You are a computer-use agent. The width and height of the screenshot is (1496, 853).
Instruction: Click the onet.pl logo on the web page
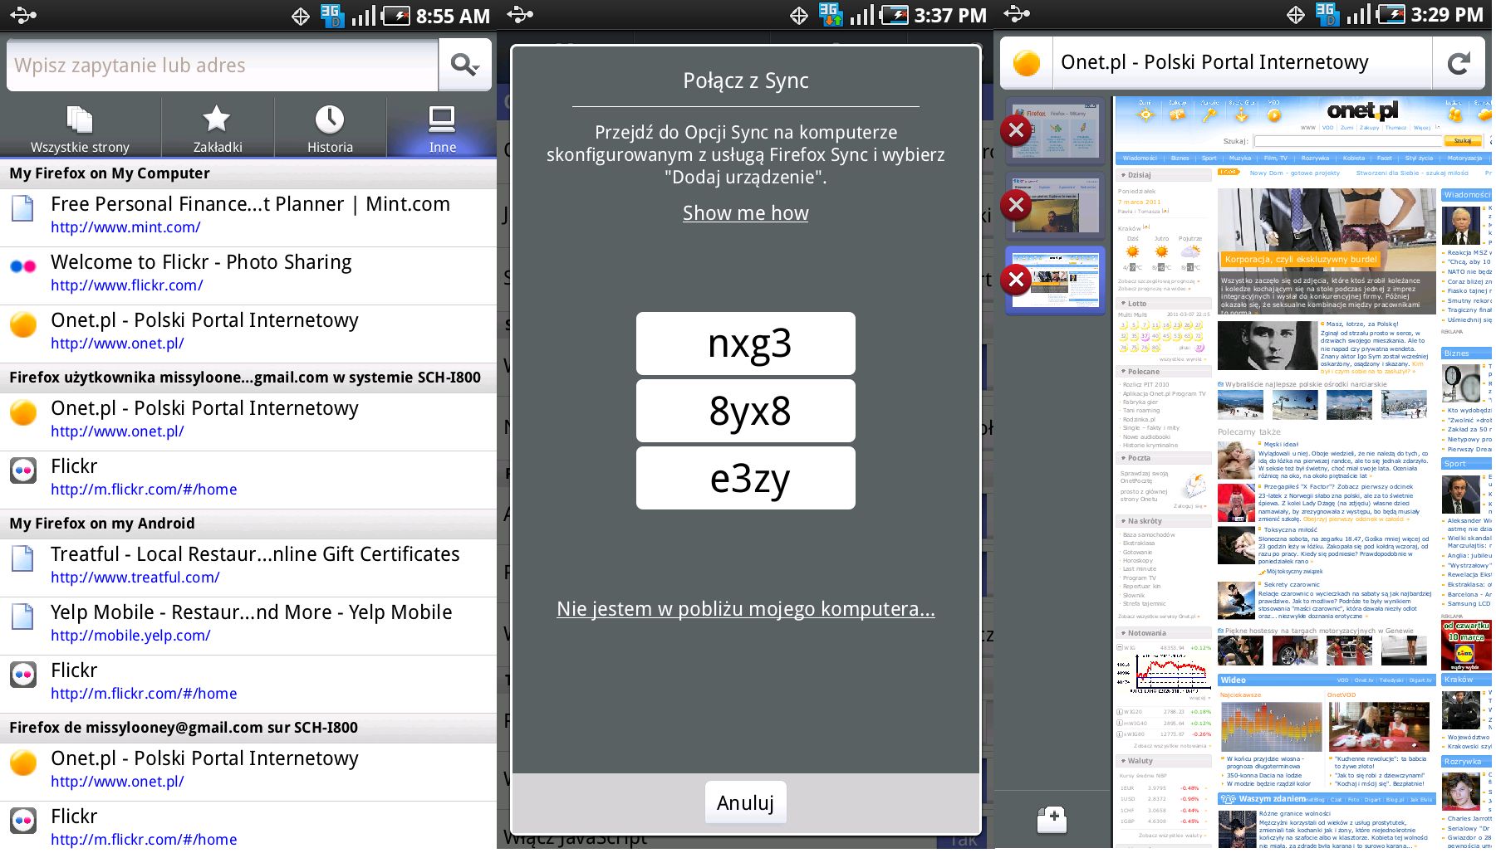[1362, 110]
